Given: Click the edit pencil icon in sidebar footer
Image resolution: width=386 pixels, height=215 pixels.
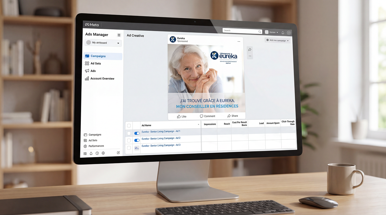Looking at the screenshot, I should pyautogui.click(x=118, y=153).
